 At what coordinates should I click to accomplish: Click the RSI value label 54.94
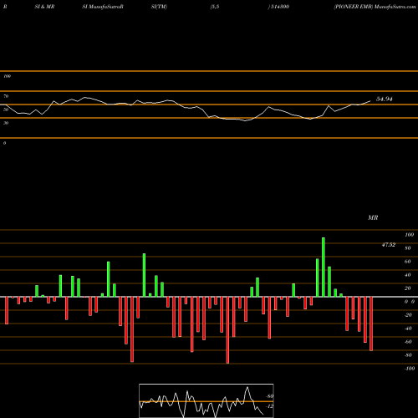(x=385, y=99)
